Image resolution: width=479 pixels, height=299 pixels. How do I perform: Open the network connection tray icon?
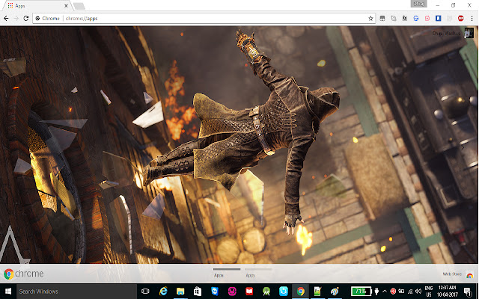(410, 292)
